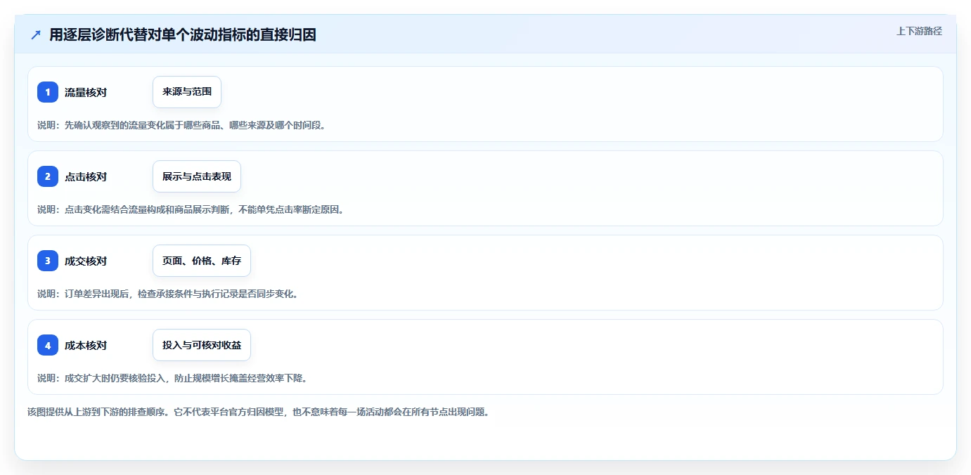971x475 pixels.
Task: Click the number 4 step badge
Action: pos(48,345)
